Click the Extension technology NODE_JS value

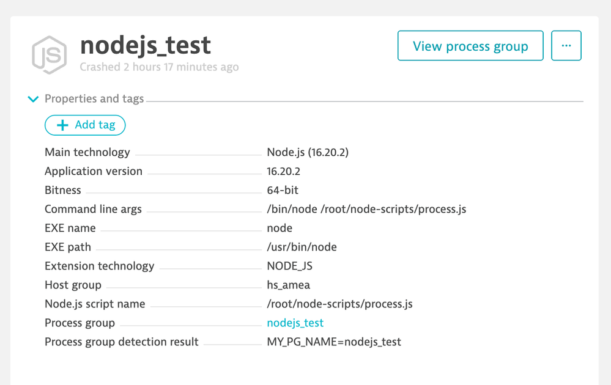(x=289, y=266)
